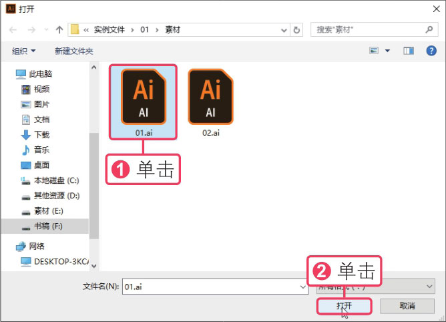Viewport: 446px width, 322px height.
Task: Select 此电脑 in the navigation tree
Action: 40,74
